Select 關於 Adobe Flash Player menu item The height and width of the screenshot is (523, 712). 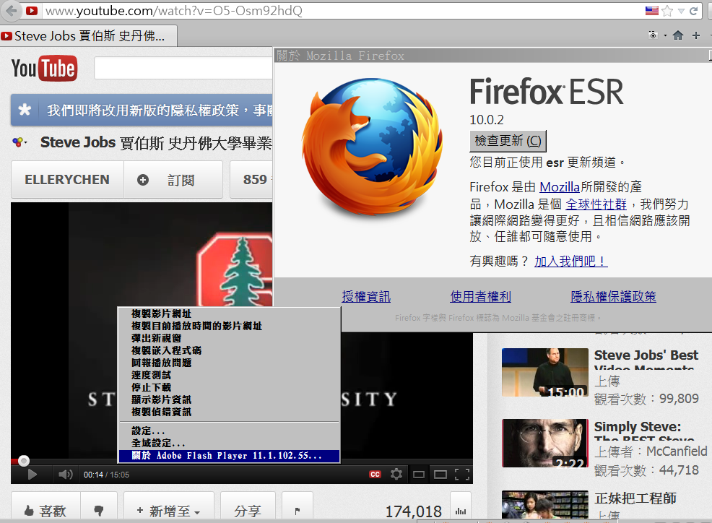(229, 455)
